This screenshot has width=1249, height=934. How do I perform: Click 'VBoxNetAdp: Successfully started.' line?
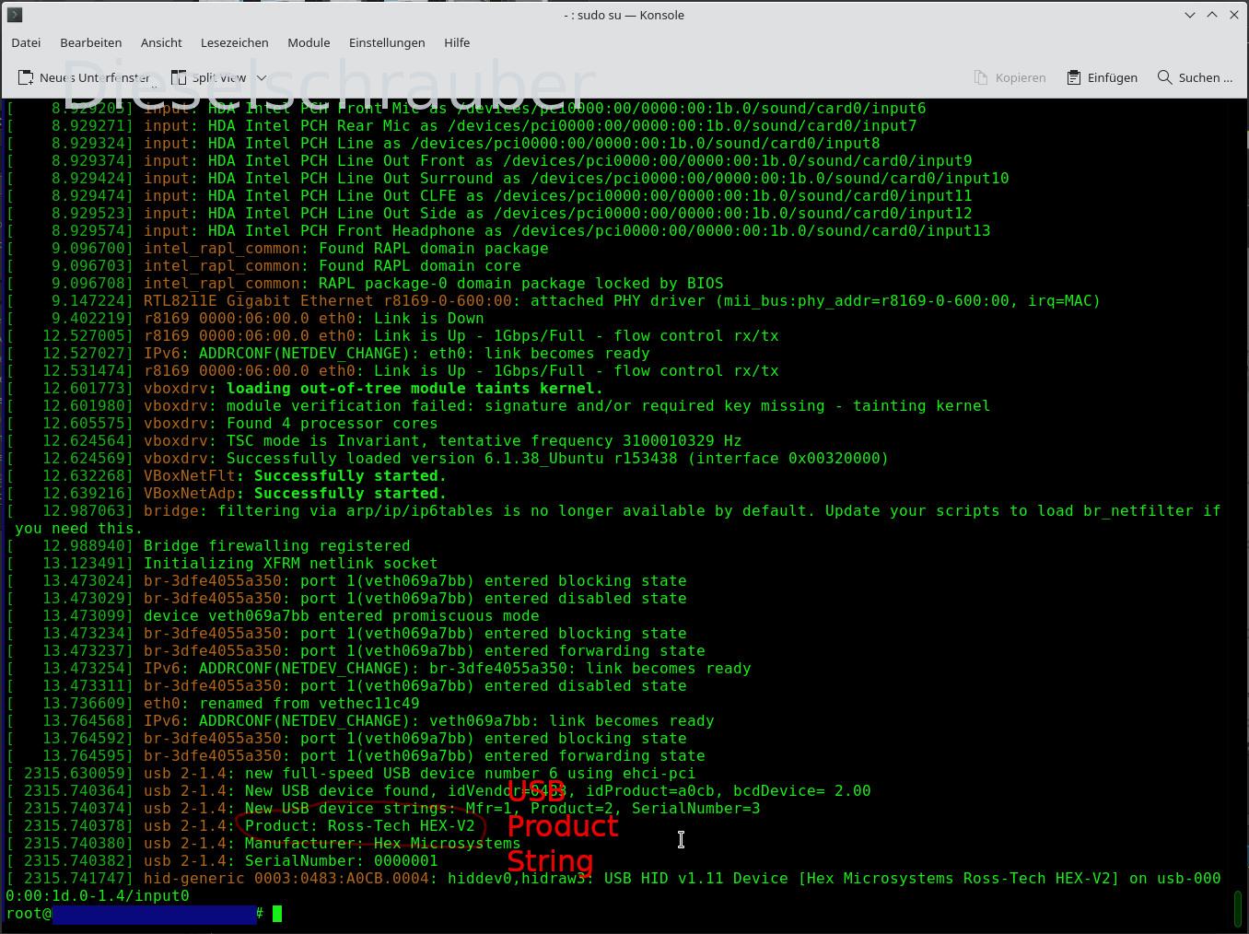point(295,493)
